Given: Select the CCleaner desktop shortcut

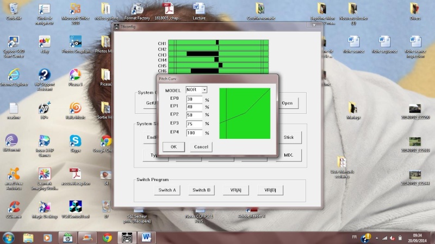Looking at the screenshot, I should 14,209.
